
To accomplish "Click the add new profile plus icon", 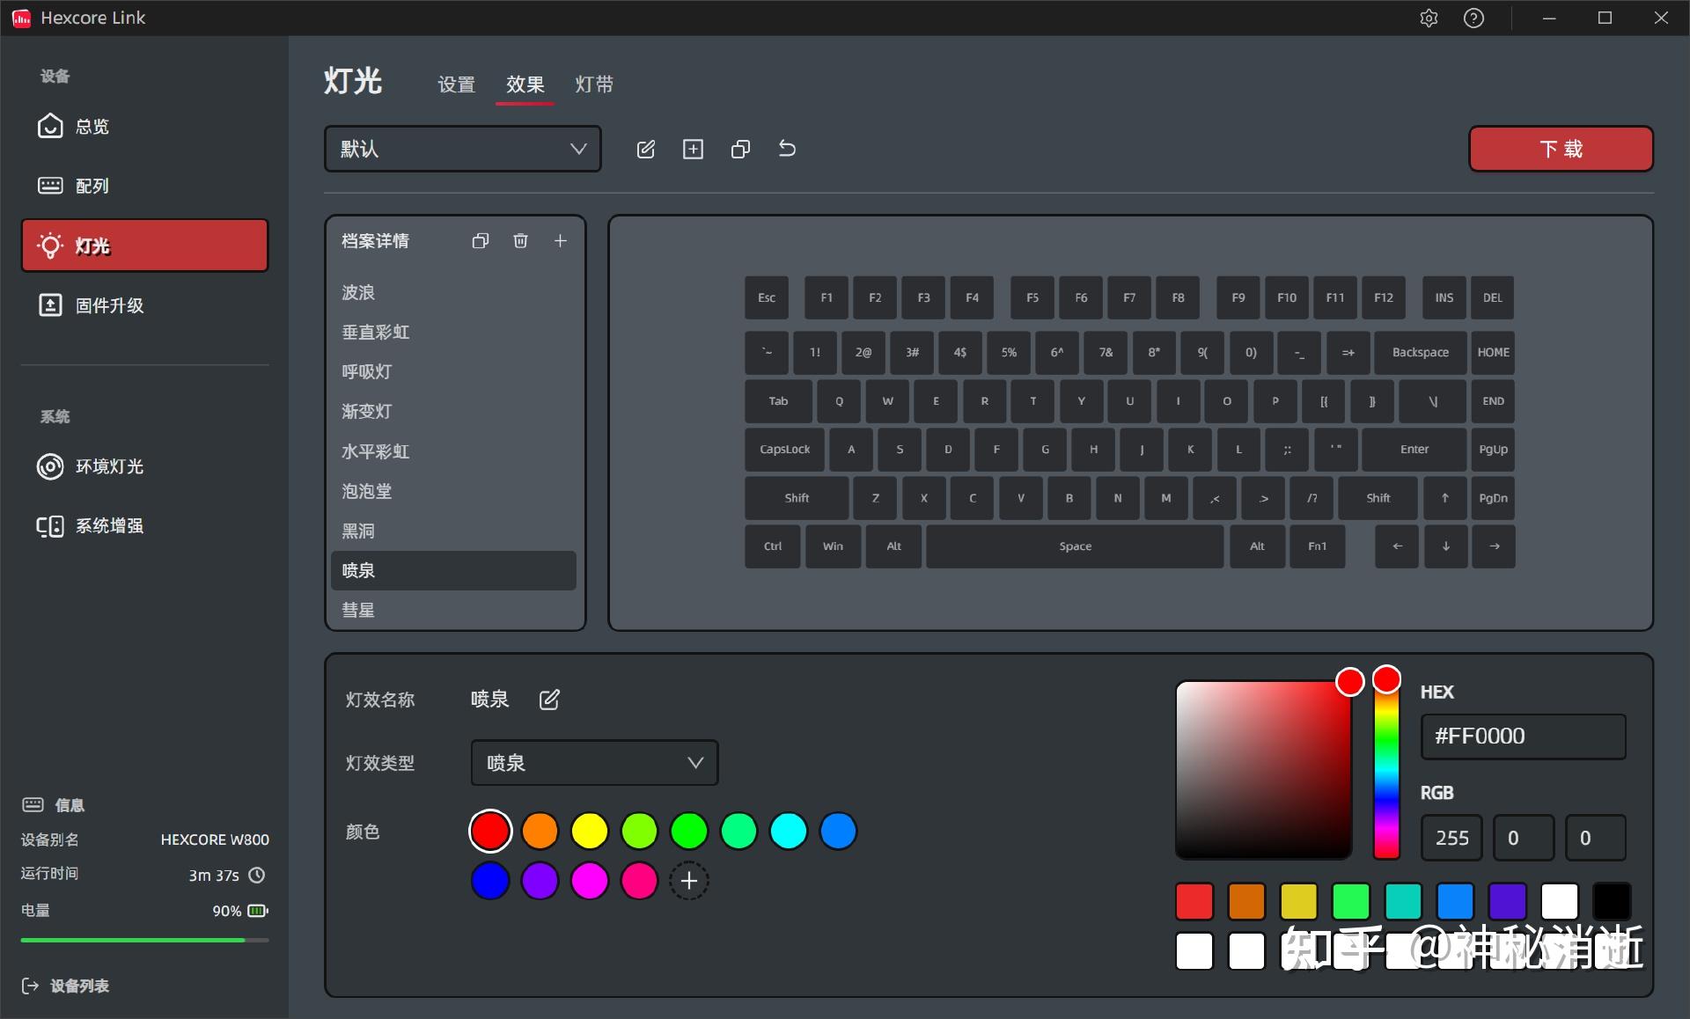I will click(693, 149).
